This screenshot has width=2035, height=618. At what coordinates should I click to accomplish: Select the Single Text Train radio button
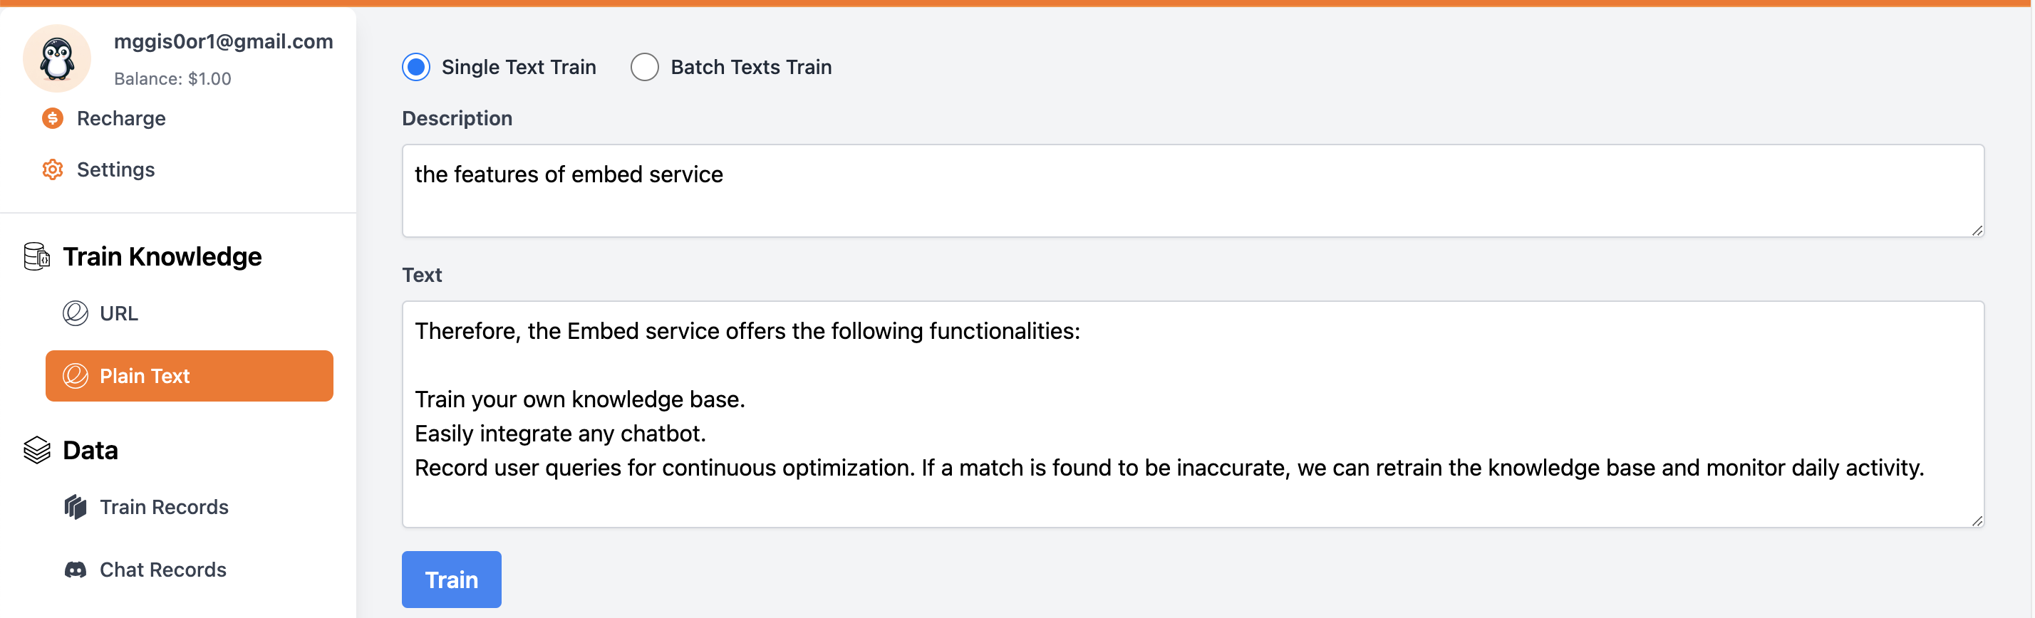click(x=416, y=67)
